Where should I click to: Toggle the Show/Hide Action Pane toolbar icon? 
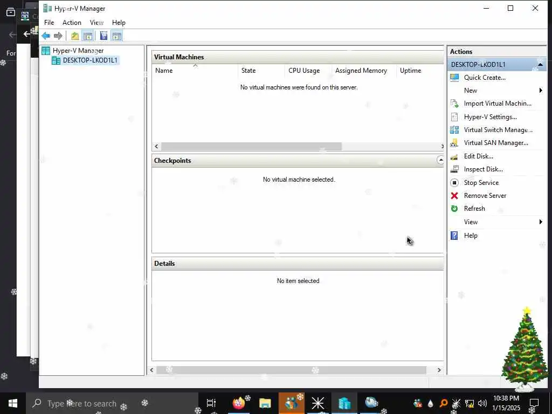116,36
